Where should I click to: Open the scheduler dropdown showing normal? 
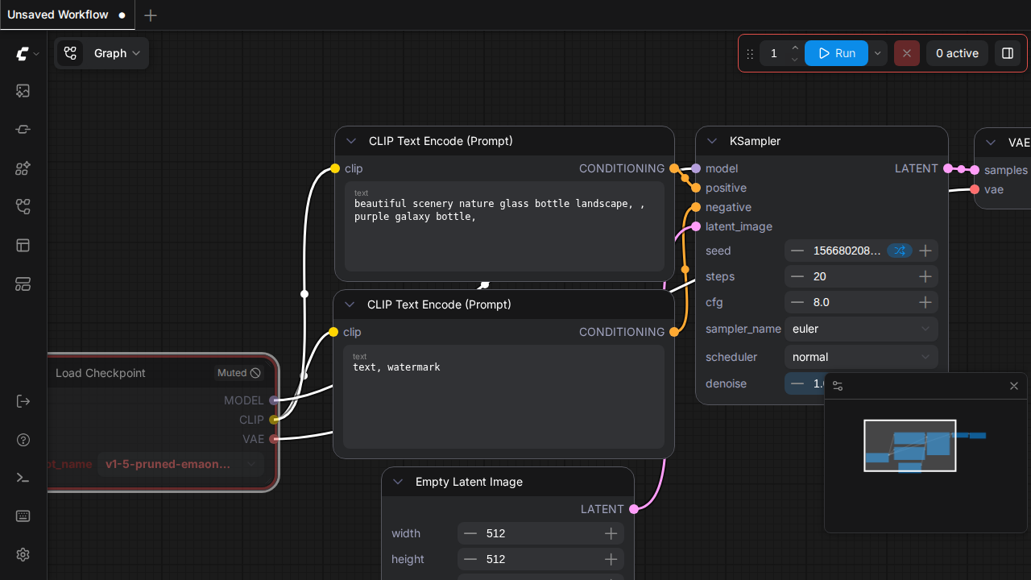click(x=860, y=357)
